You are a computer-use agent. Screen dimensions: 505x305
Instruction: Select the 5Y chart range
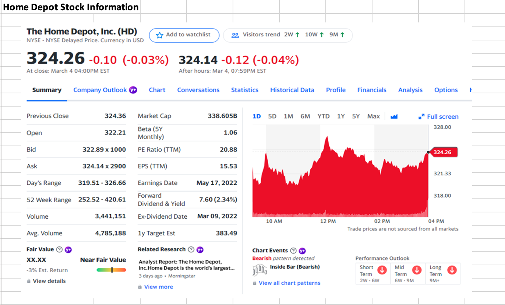356,116
